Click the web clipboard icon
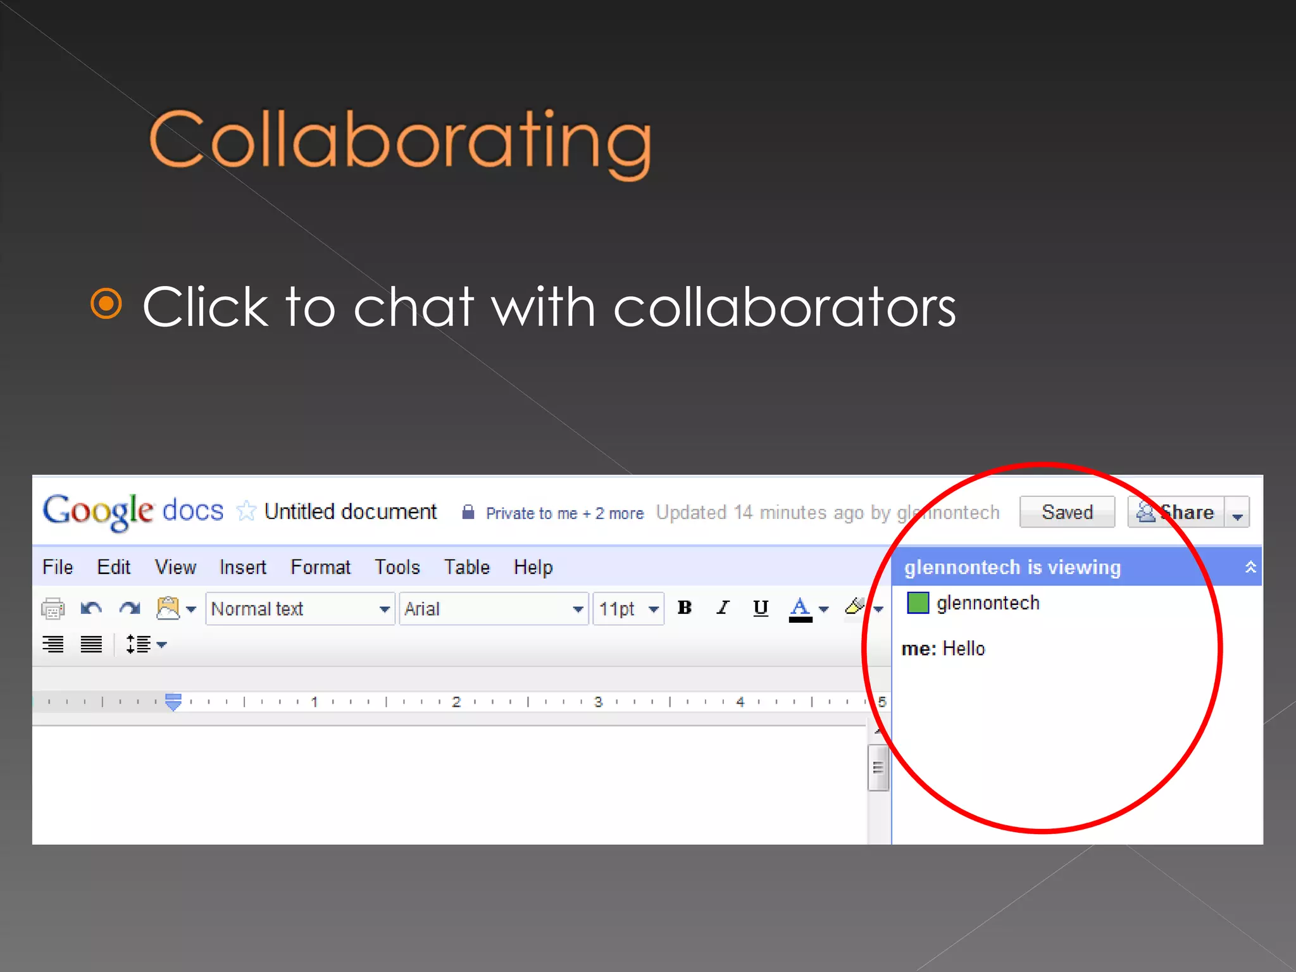 coord(168,609)
